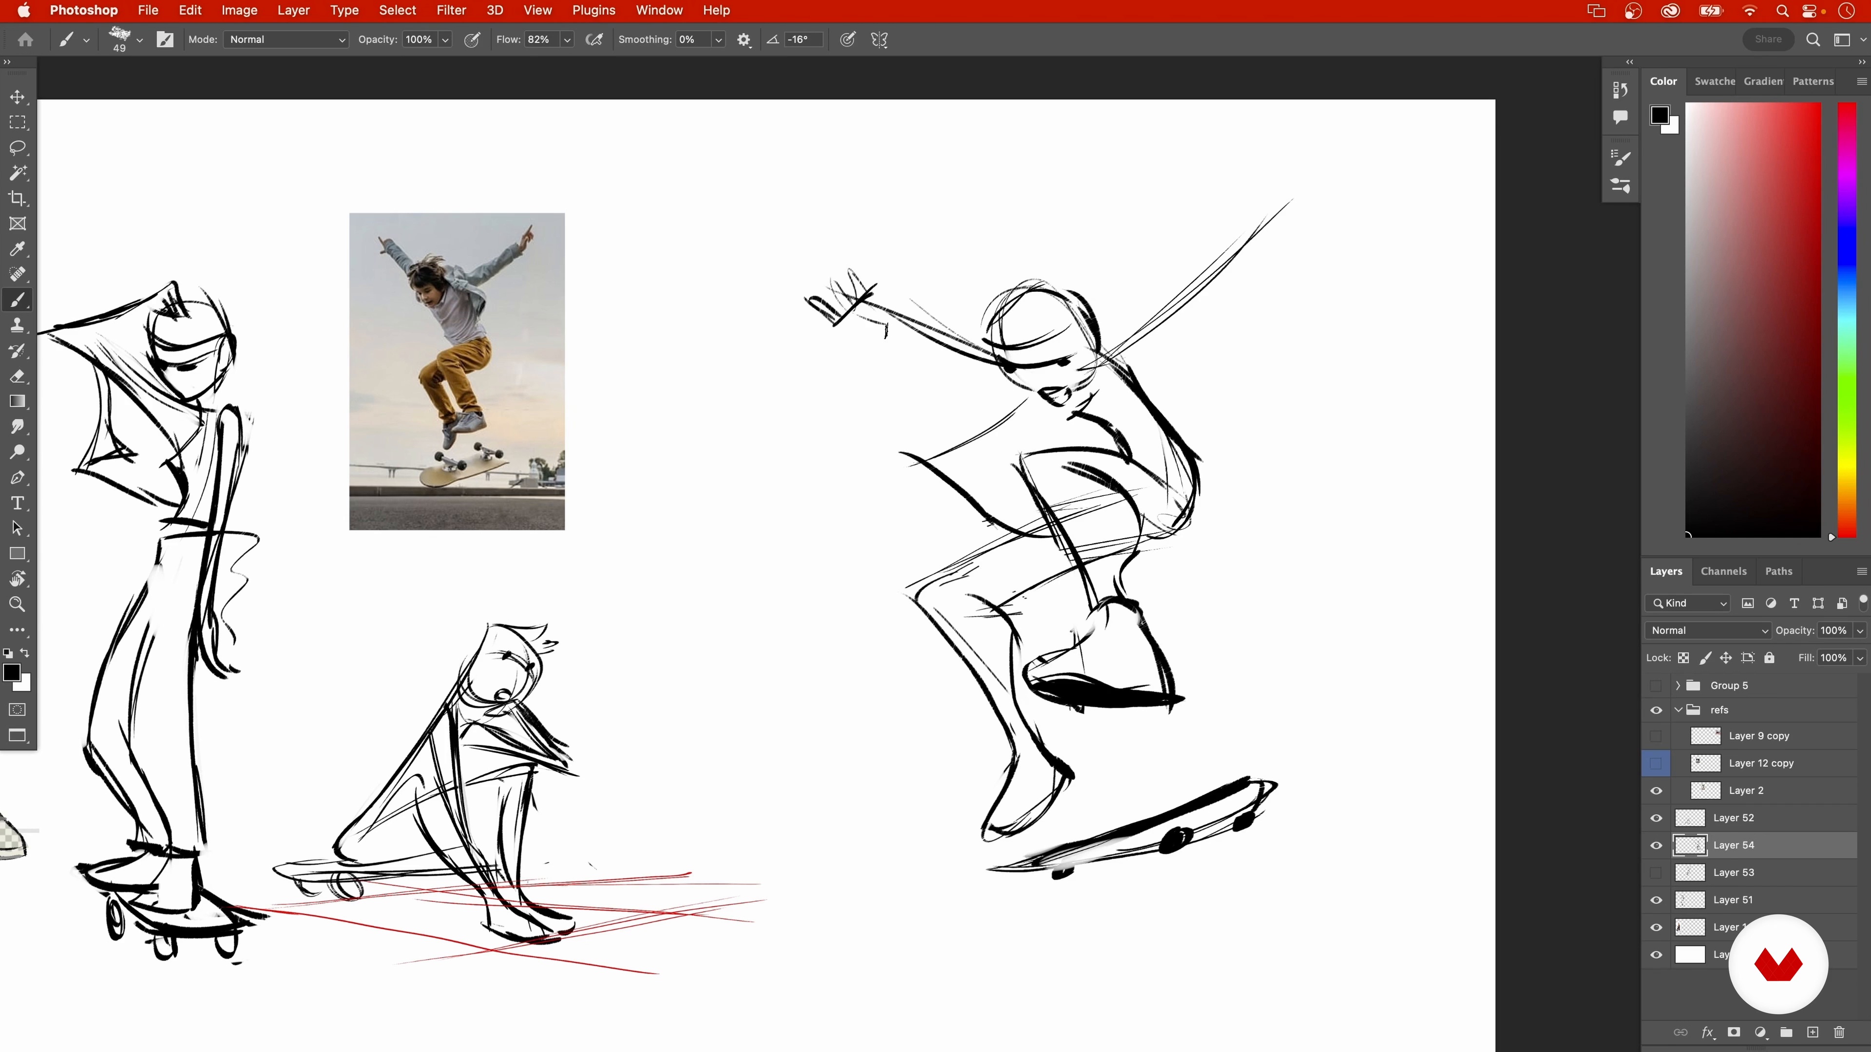Switch to the Channels tab
Screen dimensions: 1871x1052
click(x=1723, y=571)
